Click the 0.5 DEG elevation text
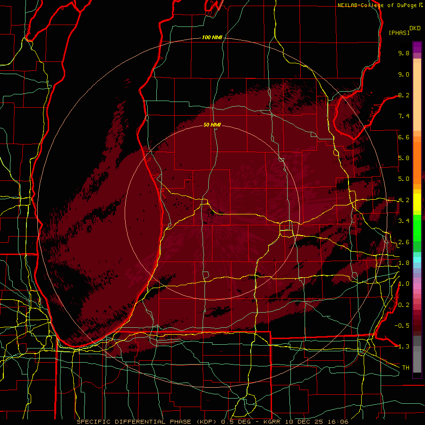 click(x=236, y=422)
